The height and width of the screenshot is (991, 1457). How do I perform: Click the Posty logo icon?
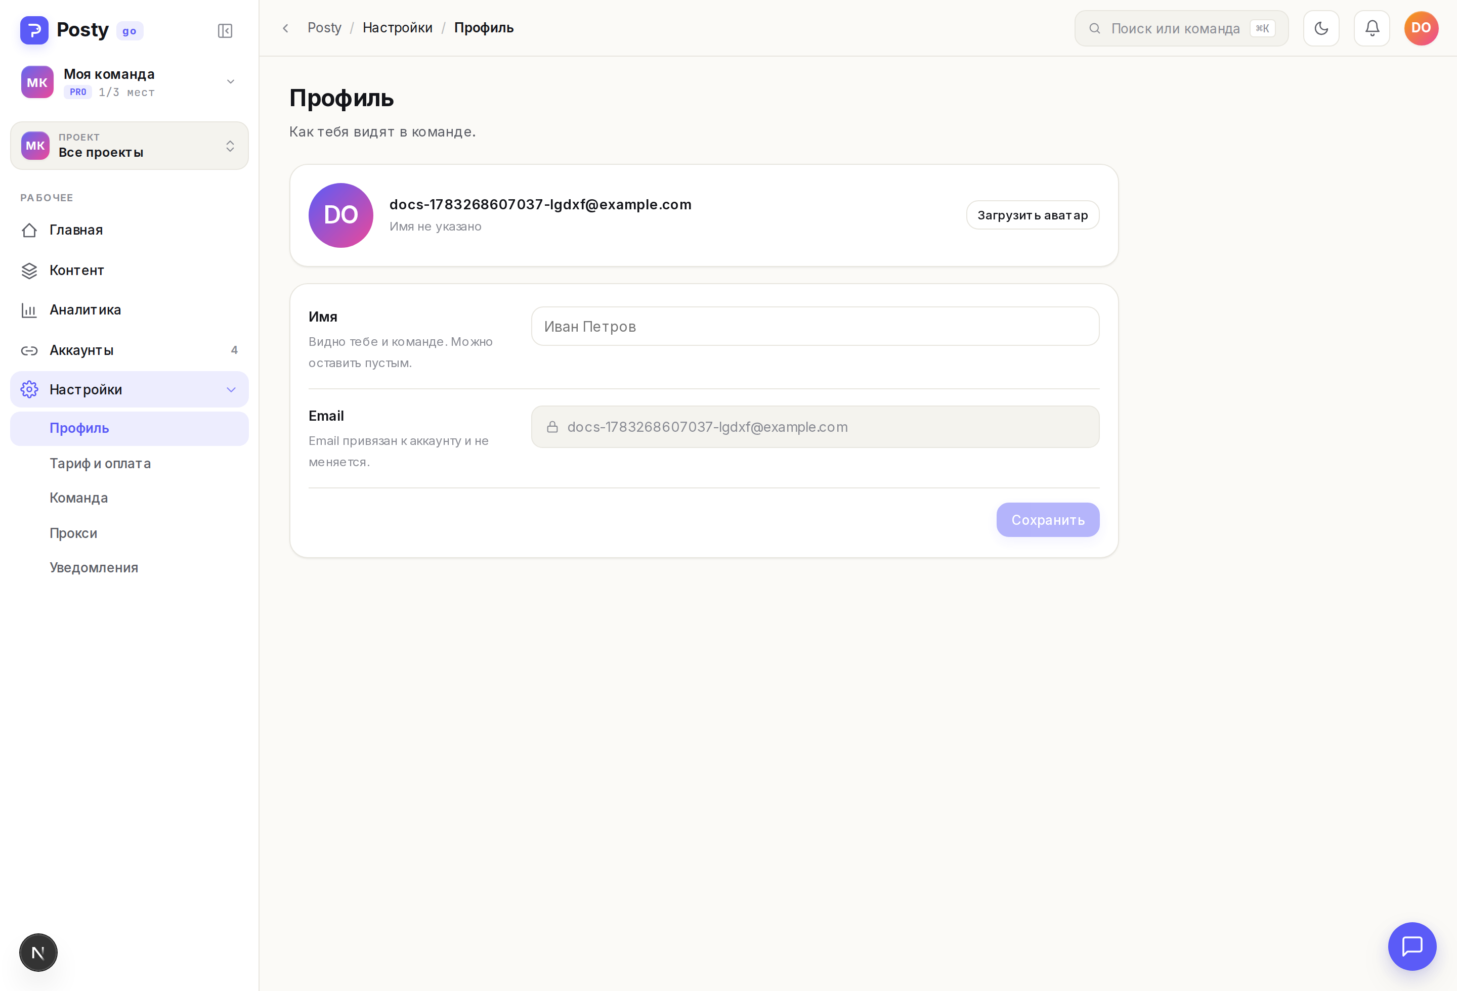(34, 30)
